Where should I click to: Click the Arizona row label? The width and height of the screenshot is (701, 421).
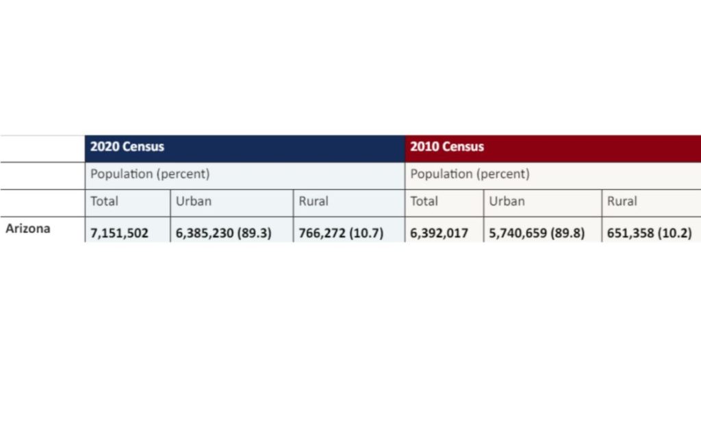[28, 229]
